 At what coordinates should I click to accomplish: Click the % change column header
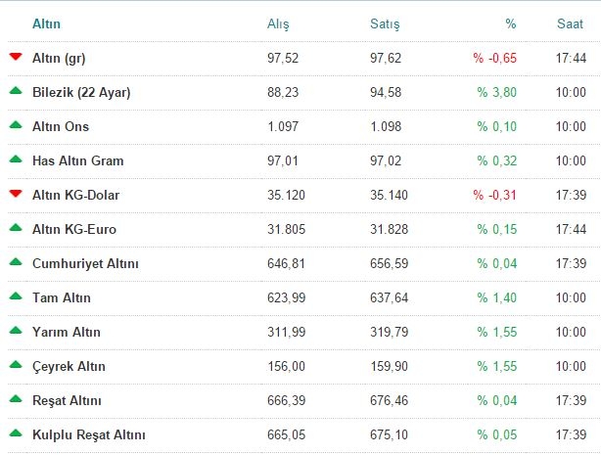pyautogui.click(x=511, y=23)
